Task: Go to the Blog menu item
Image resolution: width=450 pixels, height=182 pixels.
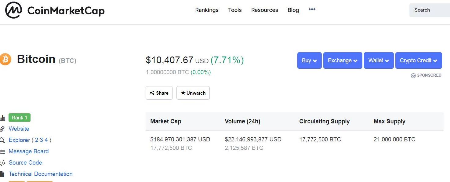Action: pos(293,10)
